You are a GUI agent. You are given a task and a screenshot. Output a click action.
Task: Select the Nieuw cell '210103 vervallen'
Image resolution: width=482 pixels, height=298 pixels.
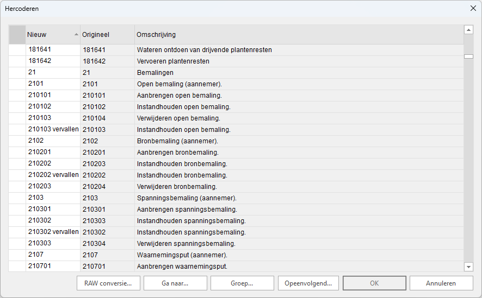[x=53, y=130]
